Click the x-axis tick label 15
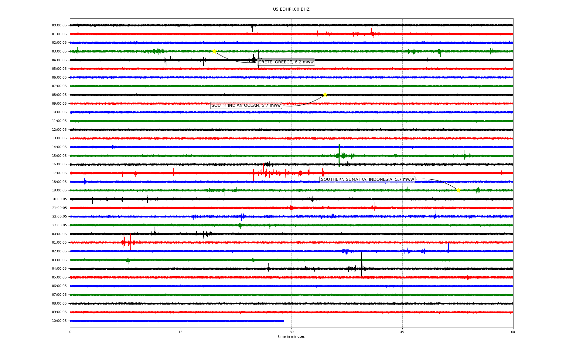 coord(181,332)
